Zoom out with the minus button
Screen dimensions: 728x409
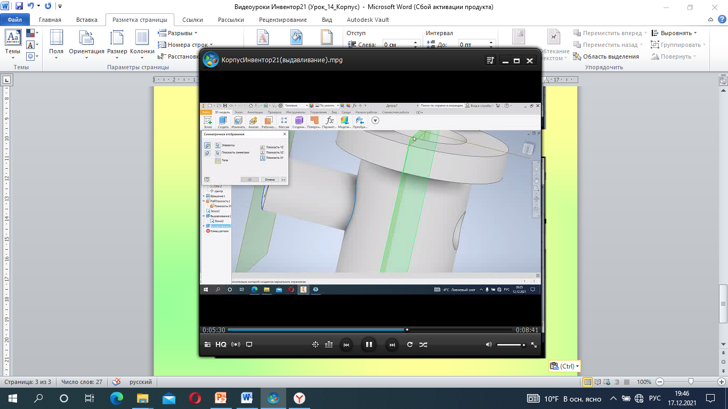[660, 382]
